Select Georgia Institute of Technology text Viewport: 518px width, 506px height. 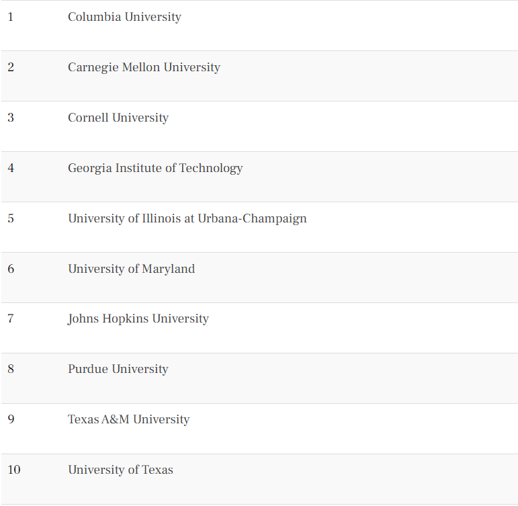155,168
